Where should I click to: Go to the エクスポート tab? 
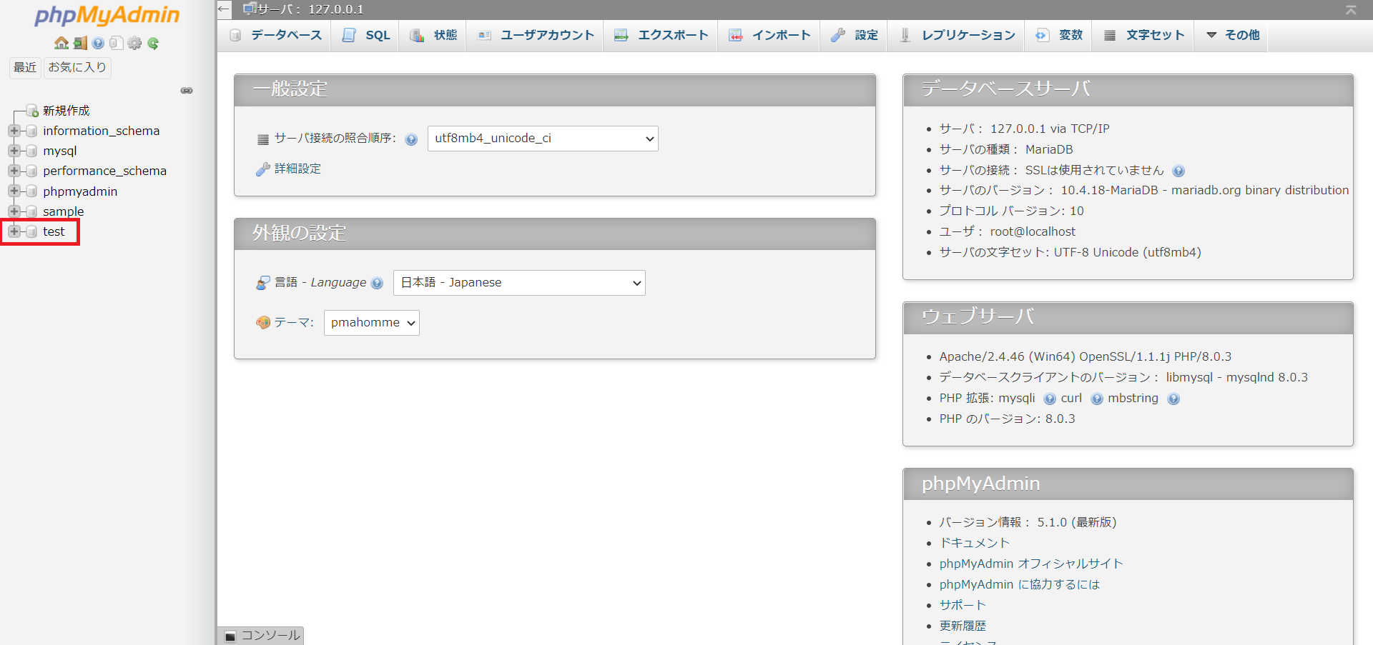661,35
